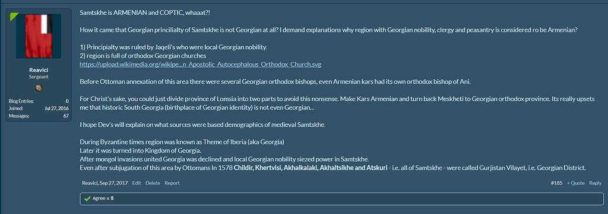Click the Sergeant user title
This screenshot has width=608, height=214.
(39, 76)
